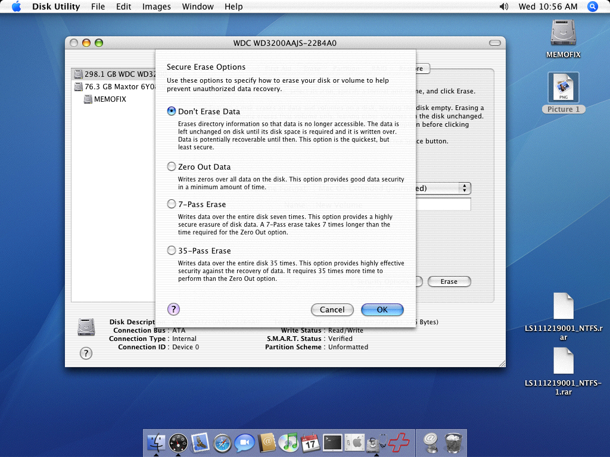Open System Preferences from the Dock

coord(355,443)
